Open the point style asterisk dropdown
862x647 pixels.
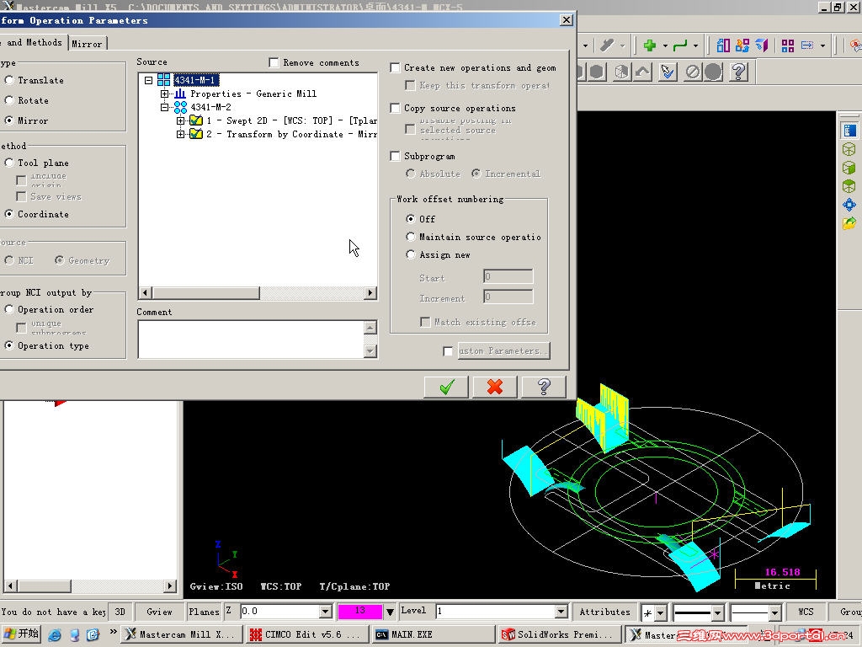point(660,612)
